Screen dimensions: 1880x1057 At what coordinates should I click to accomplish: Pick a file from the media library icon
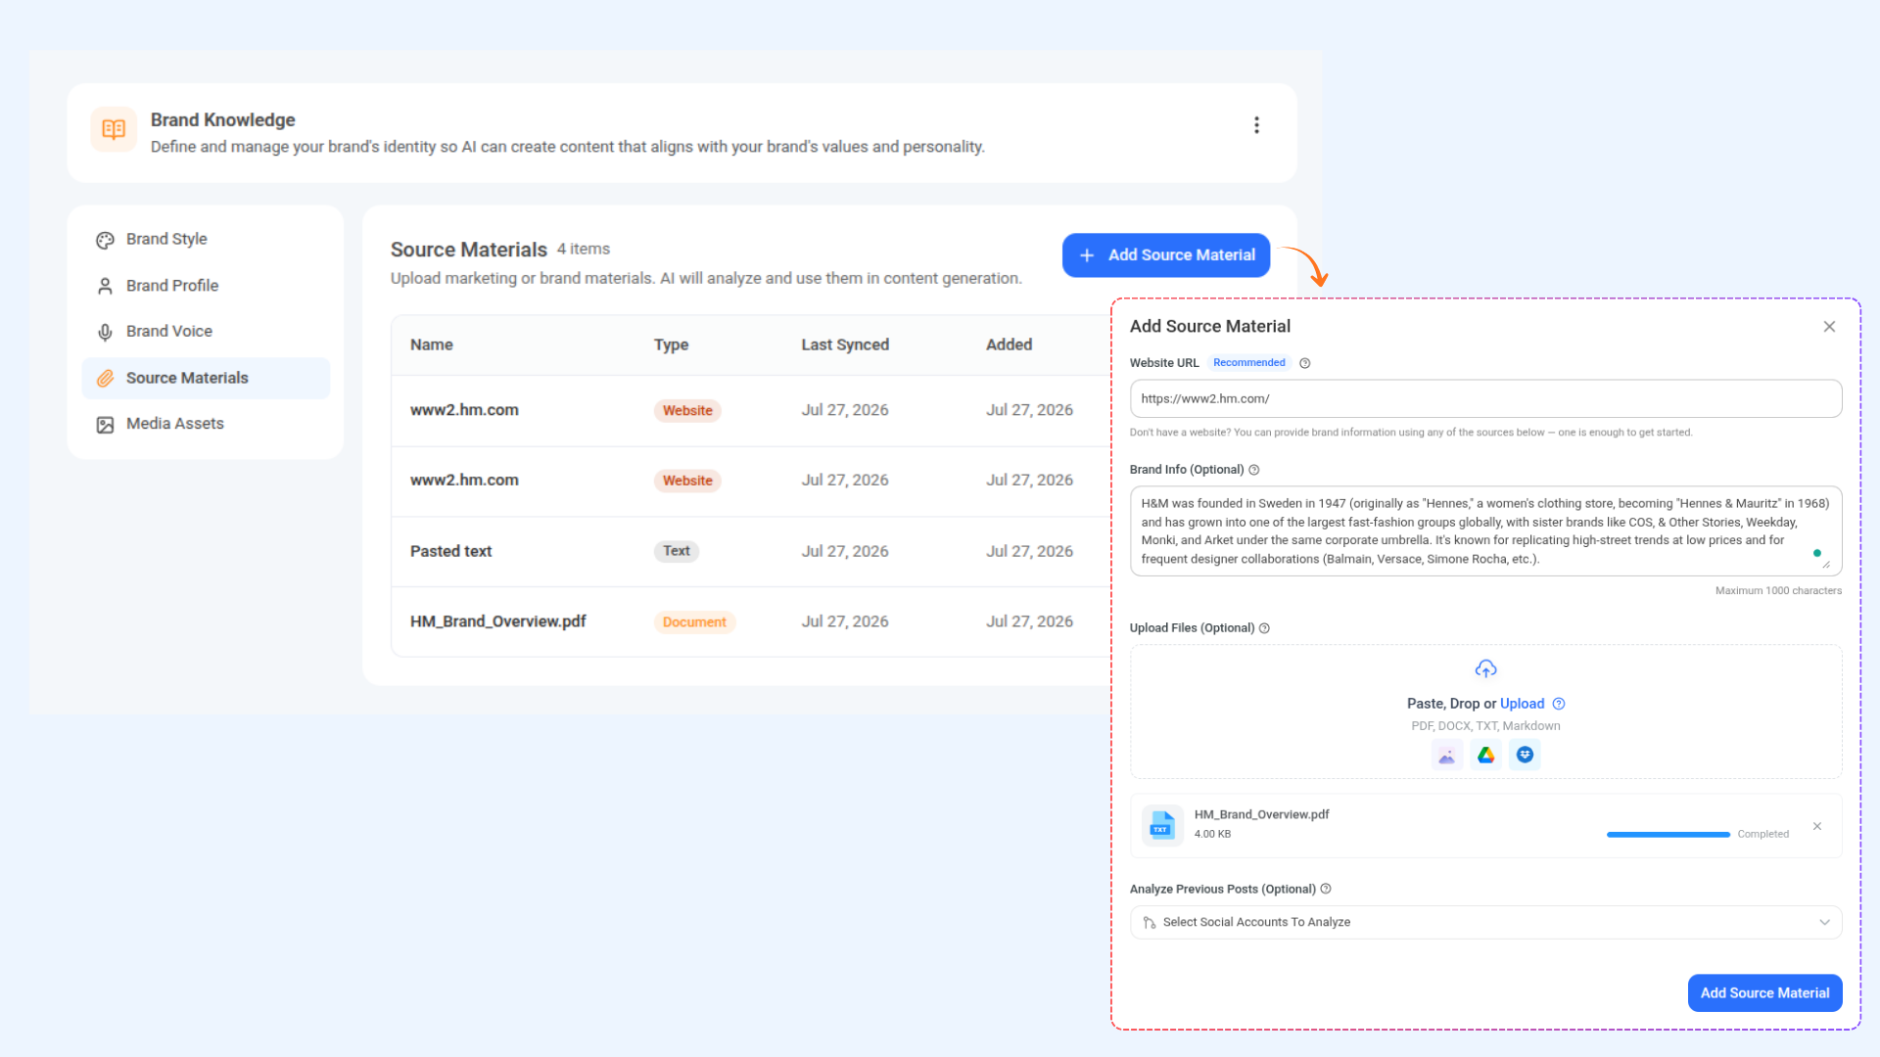point(1447,755)
